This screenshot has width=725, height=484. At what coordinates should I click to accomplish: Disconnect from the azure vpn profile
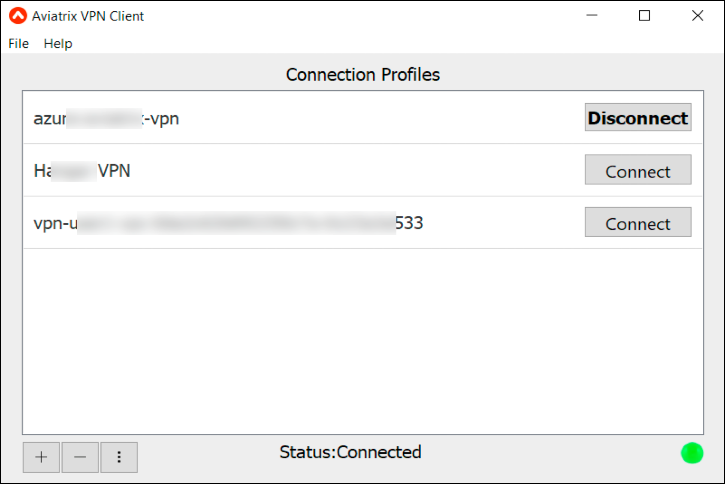tap(637, 118)
